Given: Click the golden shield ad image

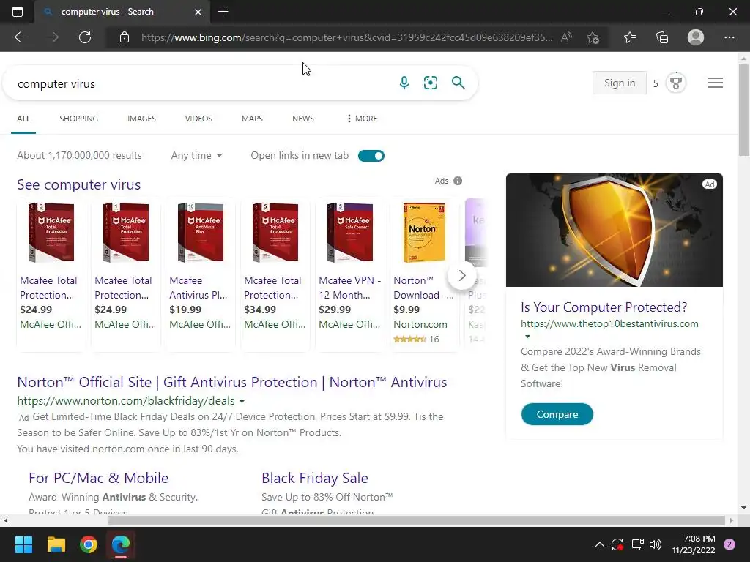Looking at the screenshot, I should point(615,231).
